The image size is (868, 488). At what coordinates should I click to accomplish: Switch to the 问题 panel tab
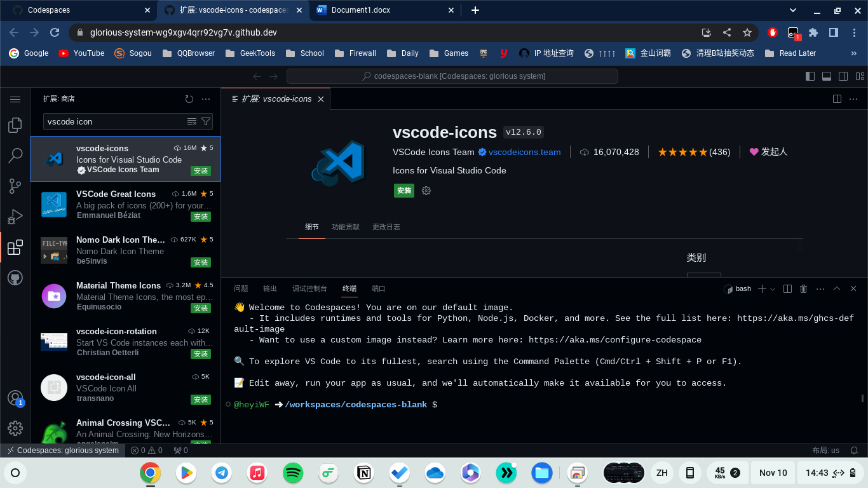pyautogui.click(x=241, y=288)
